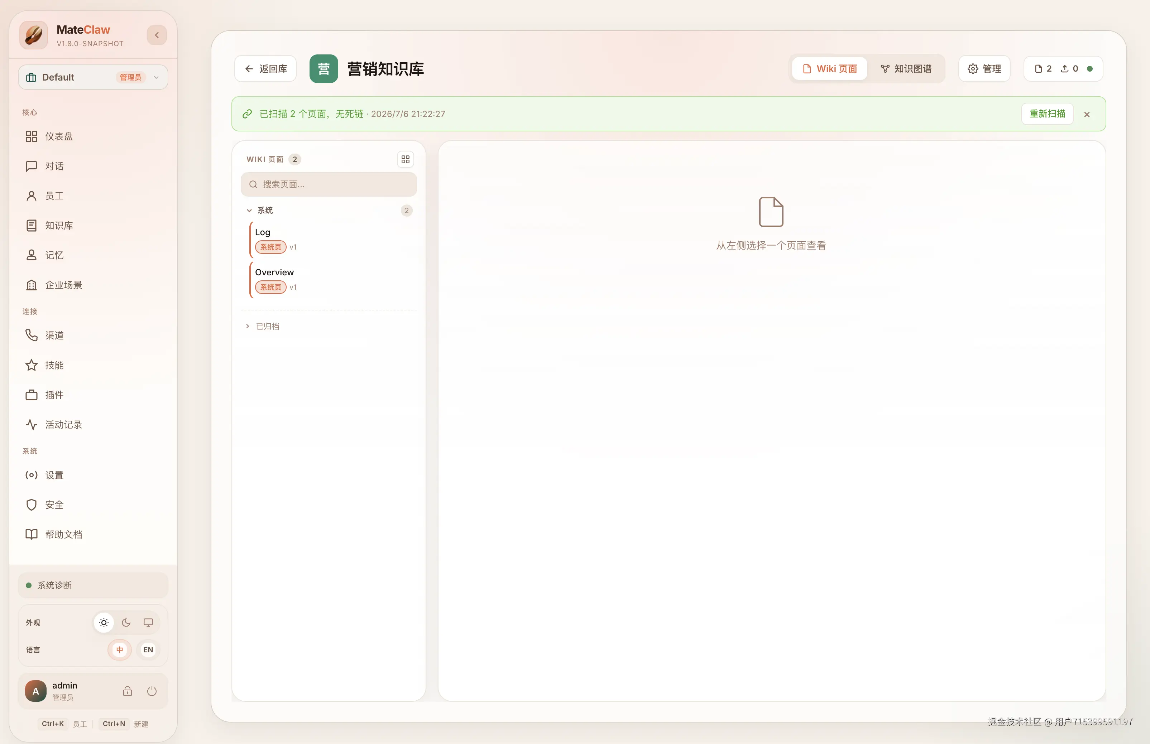Screen dimensions: 1150x744
Task: Click 系统页 tag under Overview
Action: 270,287
